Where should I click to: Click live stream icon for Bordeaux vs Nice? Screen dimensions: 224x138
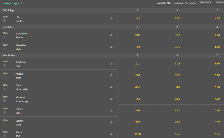click(x=4, y=65)
